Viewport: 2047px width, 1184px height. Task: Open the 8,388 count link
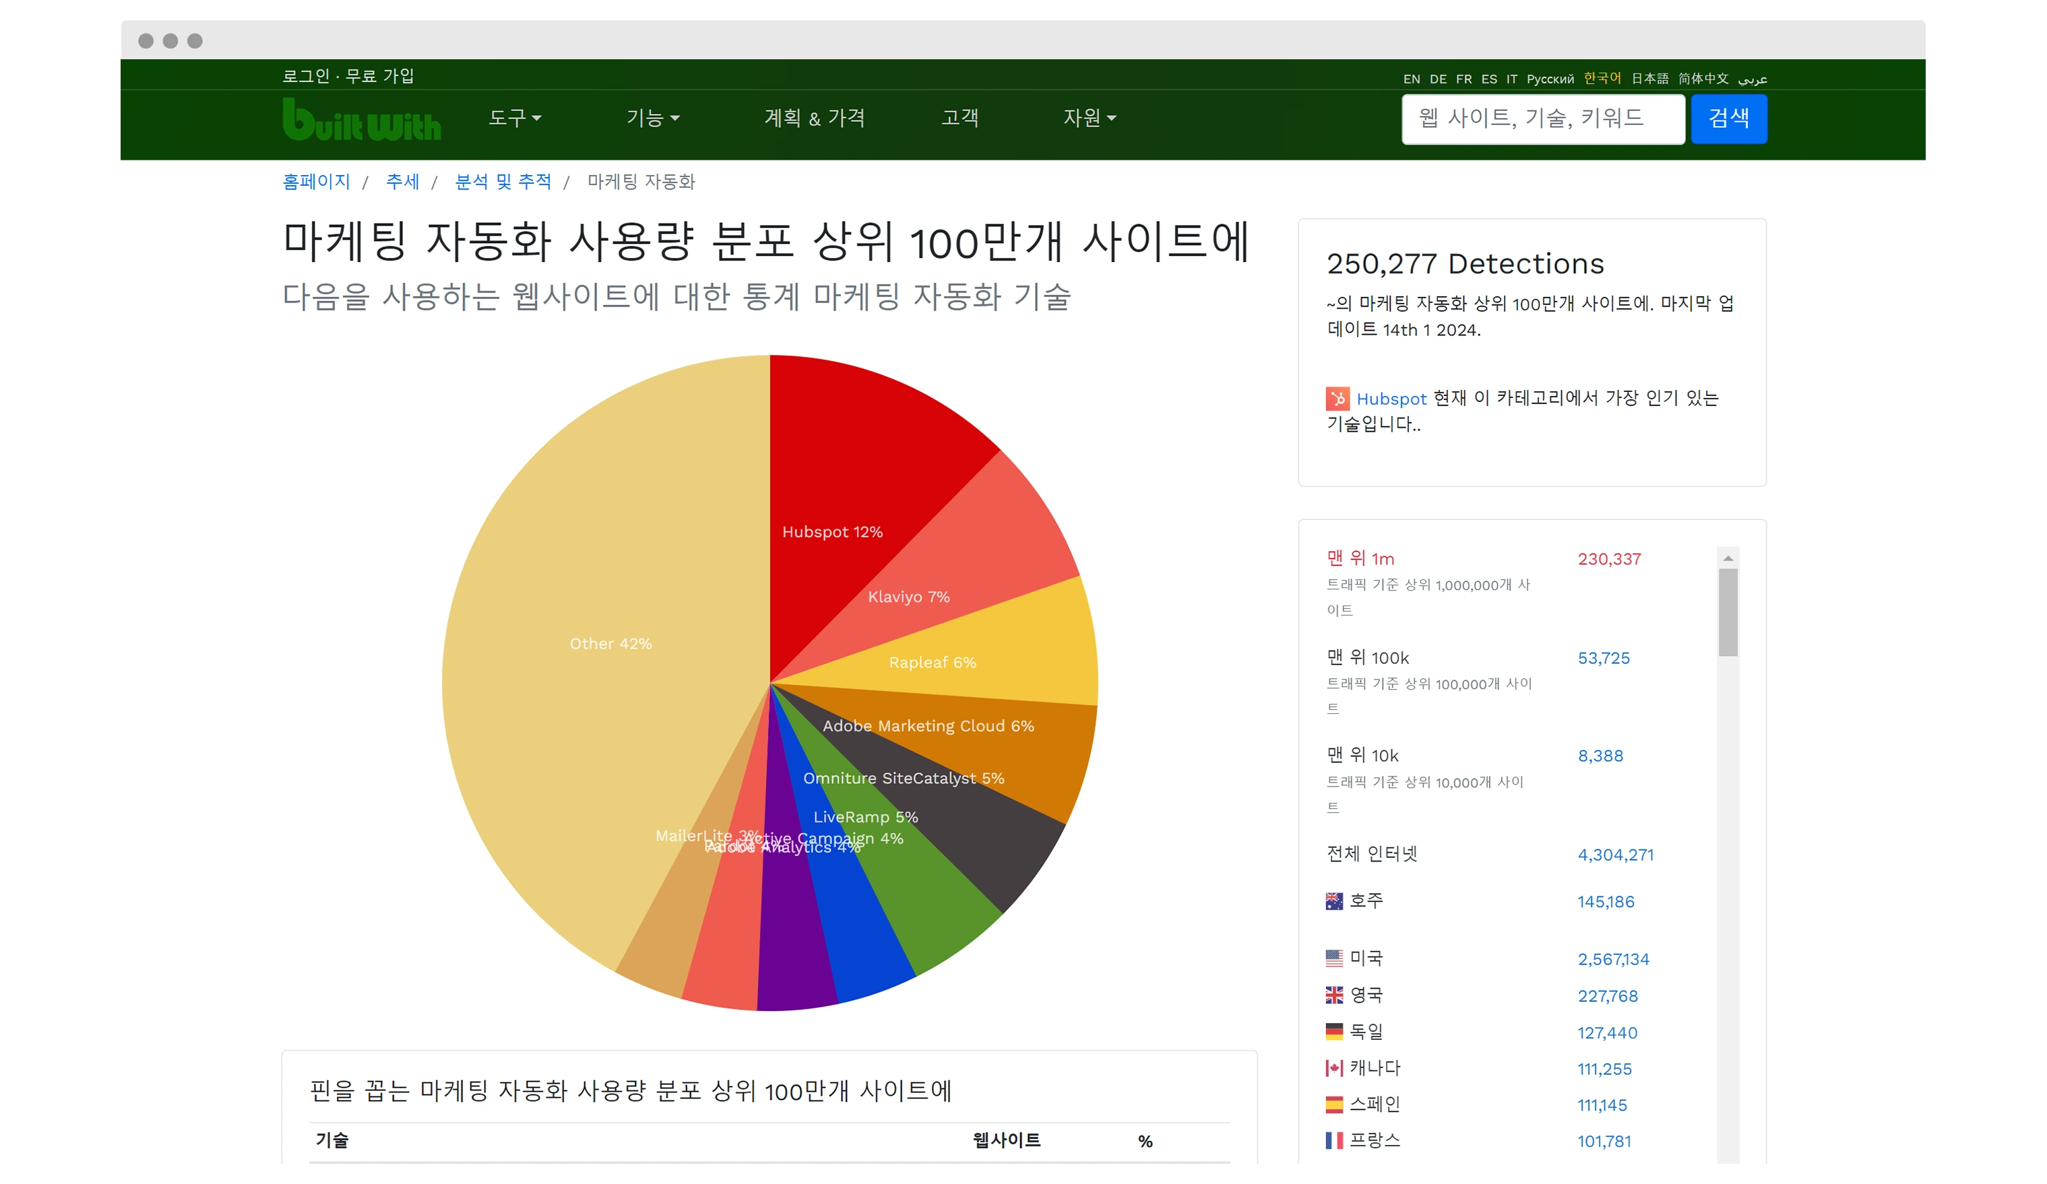click(1600, 756)
